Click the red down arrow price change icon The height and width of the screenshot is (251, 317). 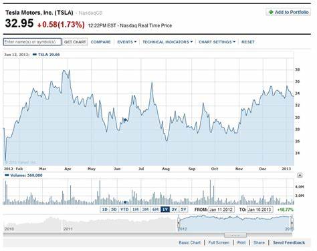tap(39, 25)
